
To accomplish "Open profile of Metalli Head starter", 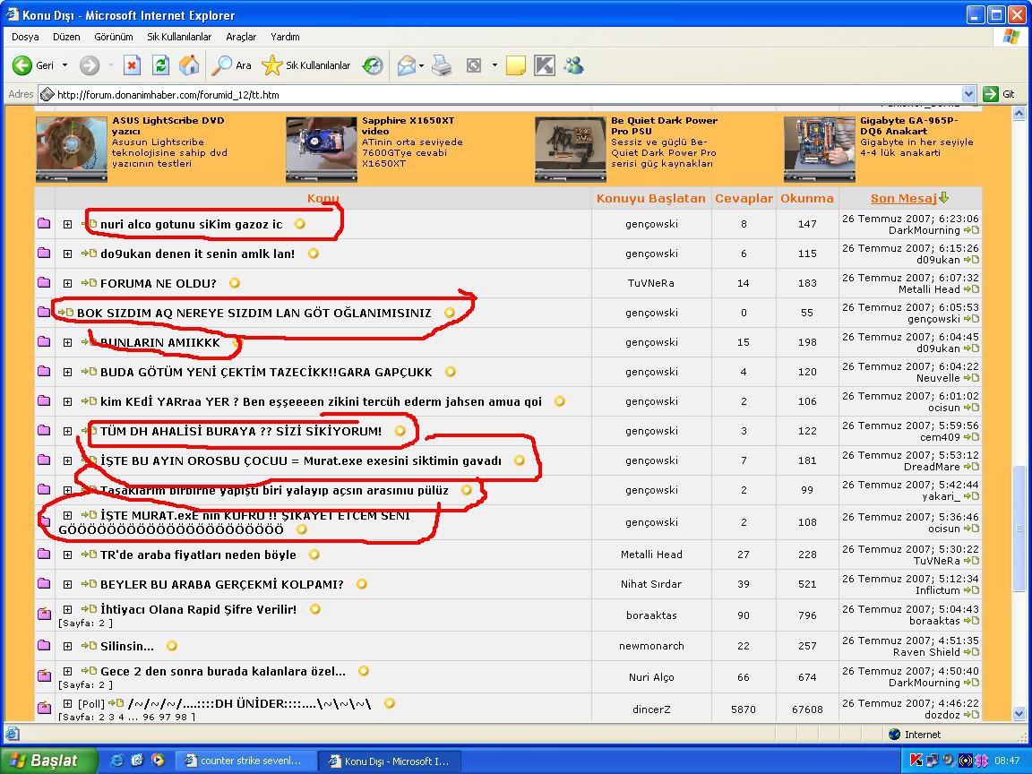I will [651, 555].
